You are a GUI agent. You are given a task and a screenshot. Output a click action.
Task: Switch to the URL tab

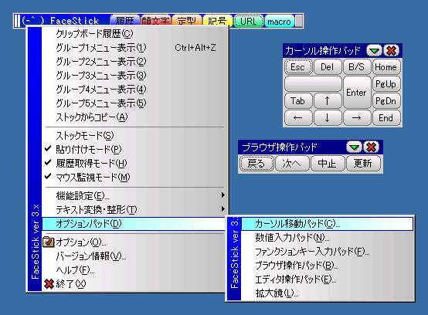coord(249,21)
